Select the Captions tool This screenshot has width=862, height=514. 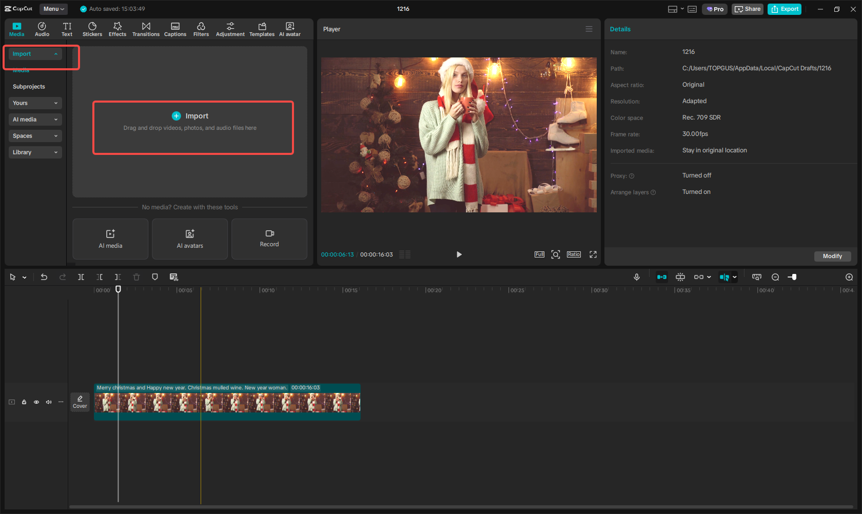tap(175, 29)
